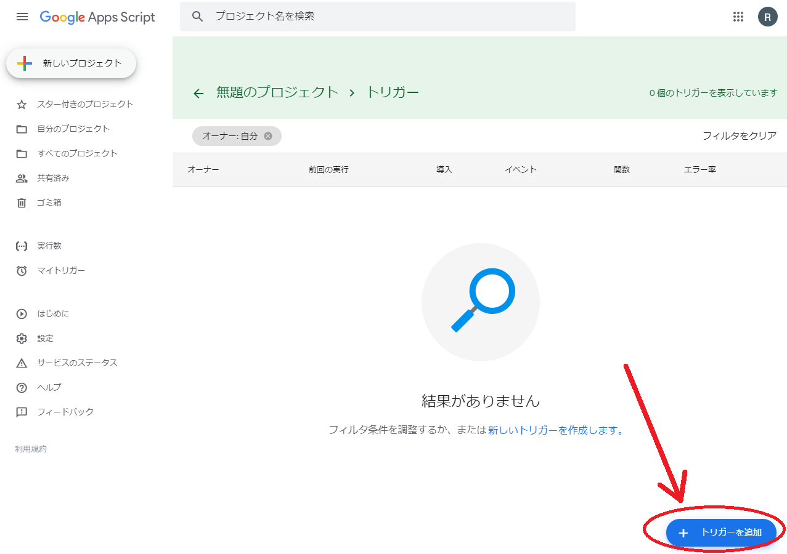Click the back arrow beside 無題のプロジェクト
Viewport: 787px width, 554px height.
(198, 93)
